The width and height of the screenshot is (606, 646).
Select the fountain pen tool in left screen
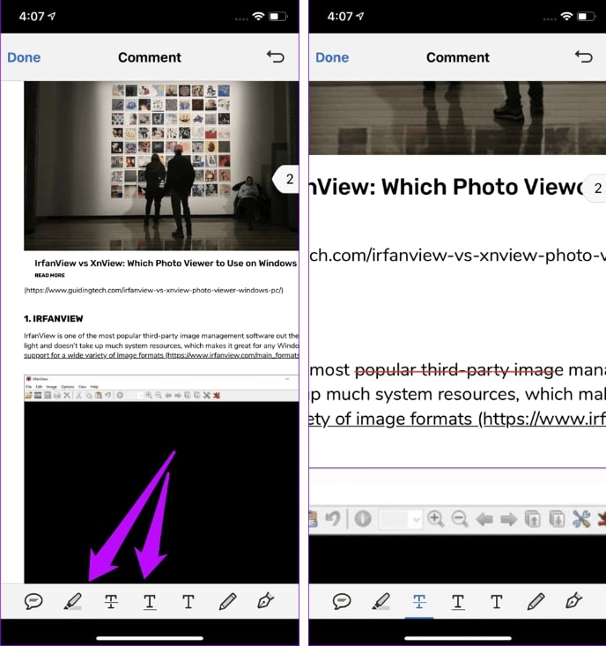(x=266, y=602)
